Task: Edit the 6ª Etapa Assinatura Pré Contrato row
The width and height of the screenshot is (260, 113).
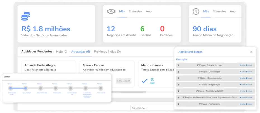Action: pos(243,98)
